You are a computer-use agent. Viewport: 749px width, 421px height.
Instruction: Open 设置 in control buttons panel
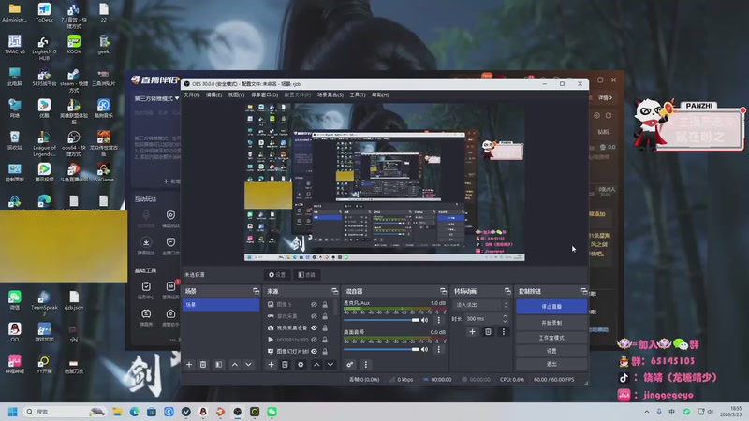point(551,351)
